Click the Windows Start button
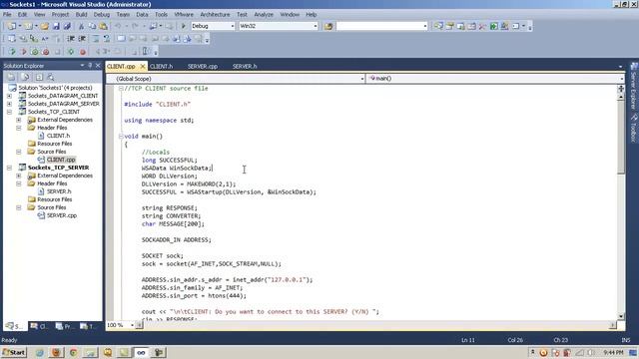Screen dimensions: 639x359 (14, 352)
